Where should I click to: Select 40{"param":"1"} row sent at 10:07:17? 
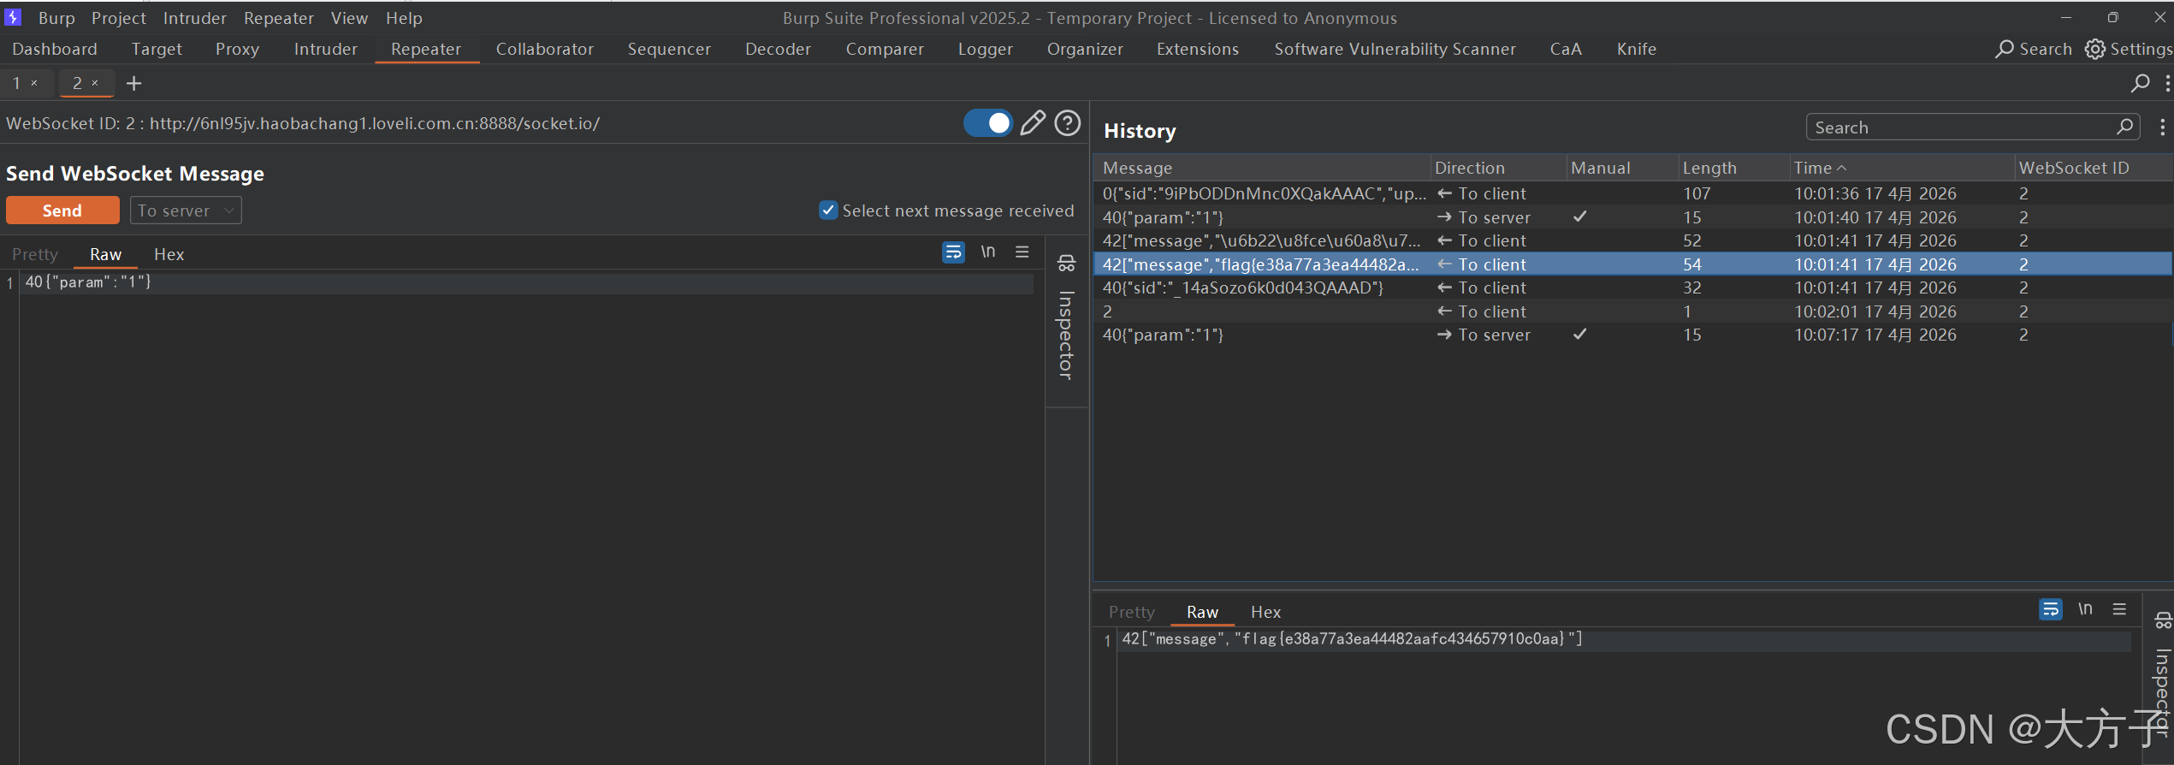pyautogui.click(x=1632, y=335)
